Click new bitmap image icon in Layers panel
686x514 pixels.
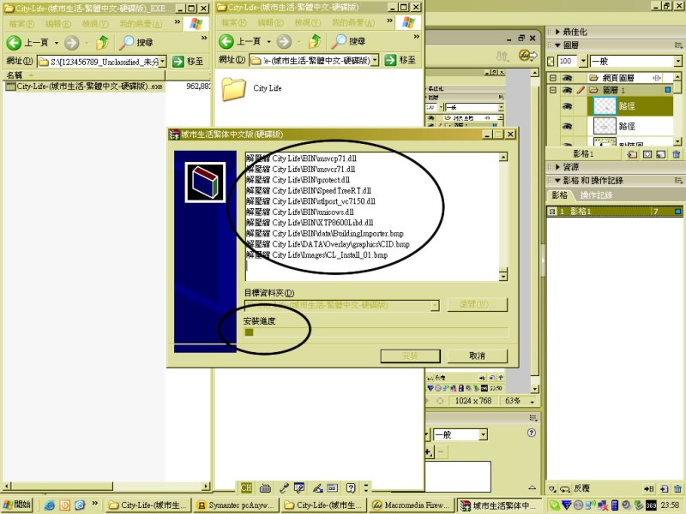[x=661, y=154]
